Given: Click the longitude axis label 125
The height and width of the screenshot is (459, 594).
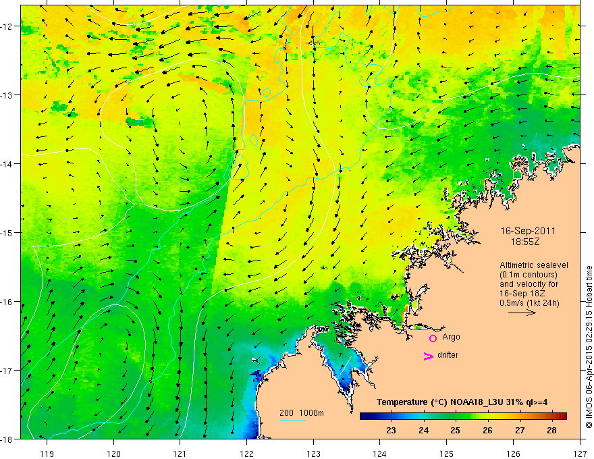Looking at the screenshot, I should [447, 454].
